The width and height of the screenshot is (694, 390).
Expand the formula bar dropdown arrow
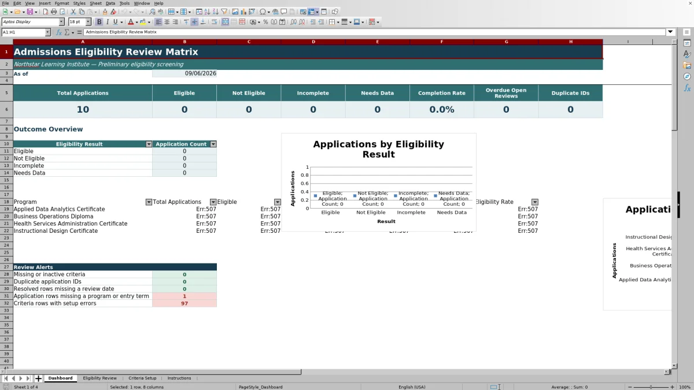670,32
